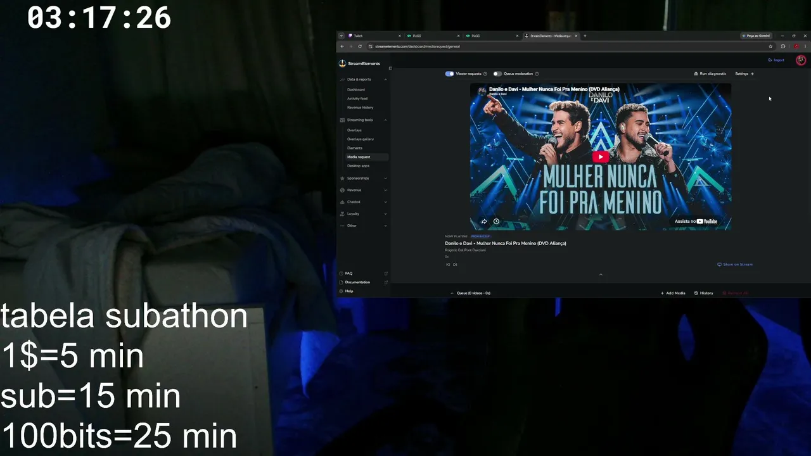Image resolution: width=811 pixels, height=456 pixels.
Task: Click the browser address bar URL
Action: point(418,46)
